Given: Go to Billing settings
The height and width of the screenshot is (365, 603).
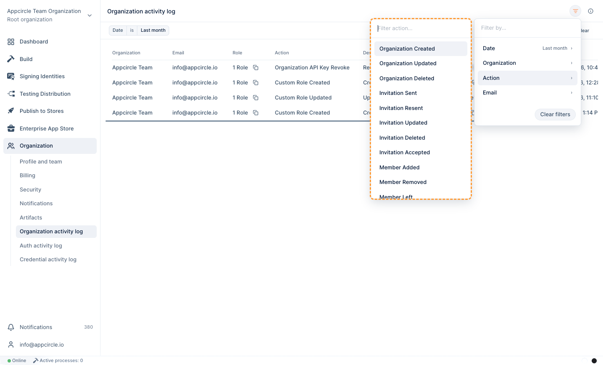Looking at the screenshot, I should click(27, 176).
